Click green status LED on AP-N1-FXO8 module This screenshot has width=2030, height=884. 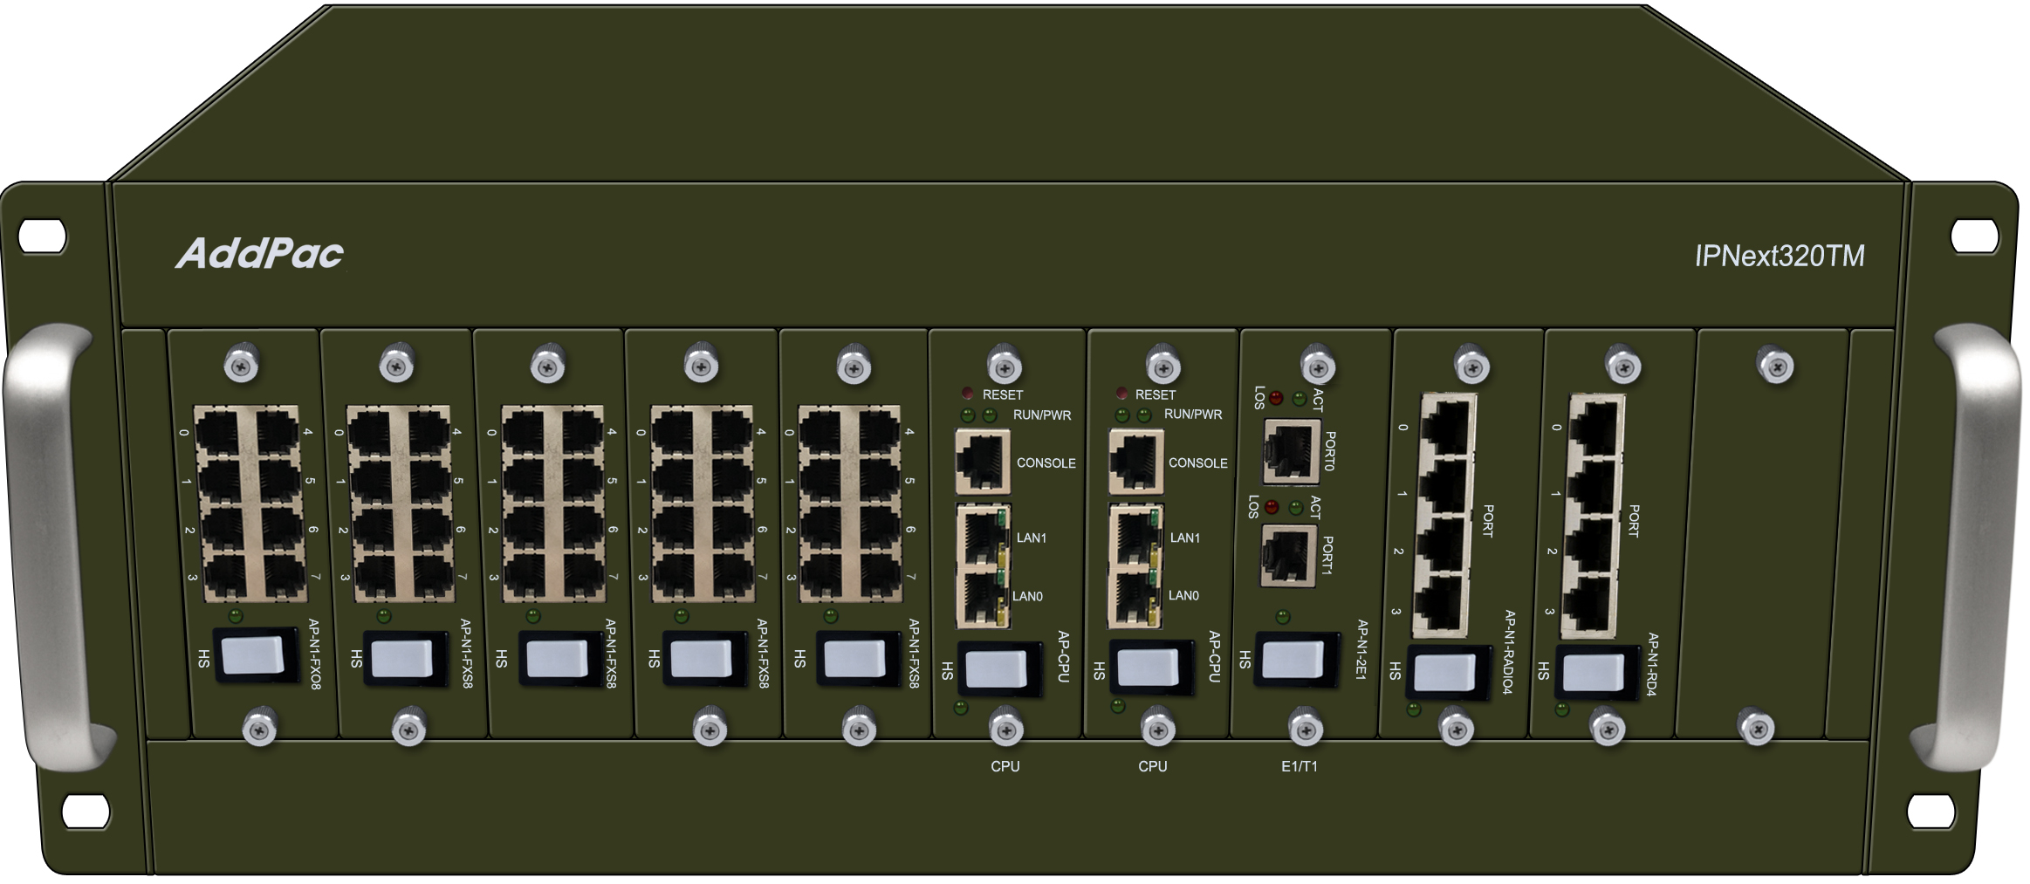point(235,616)
